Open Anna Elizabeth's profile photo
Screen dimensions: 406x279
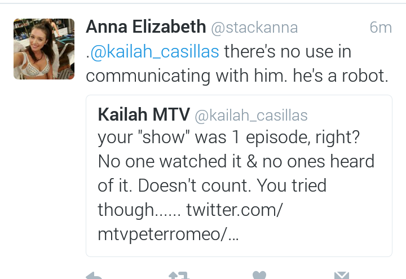pos(44,49)
